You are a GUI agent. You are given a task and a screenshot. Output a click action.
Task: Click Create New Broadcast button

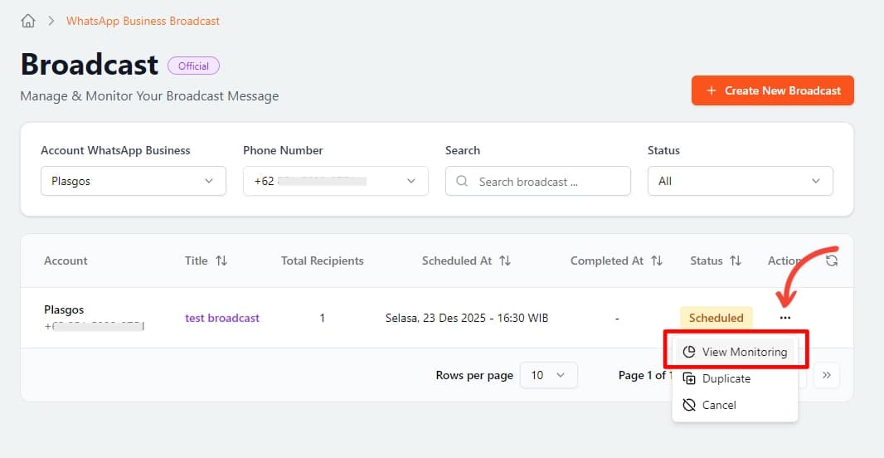pyautogui.click(x=772, y=90)
